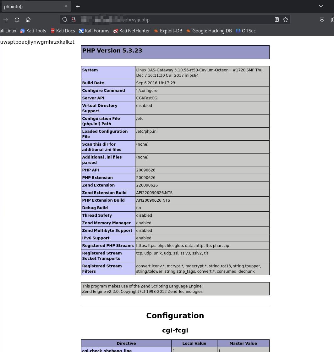Click the Scan this dir label cell

(108, 147)
